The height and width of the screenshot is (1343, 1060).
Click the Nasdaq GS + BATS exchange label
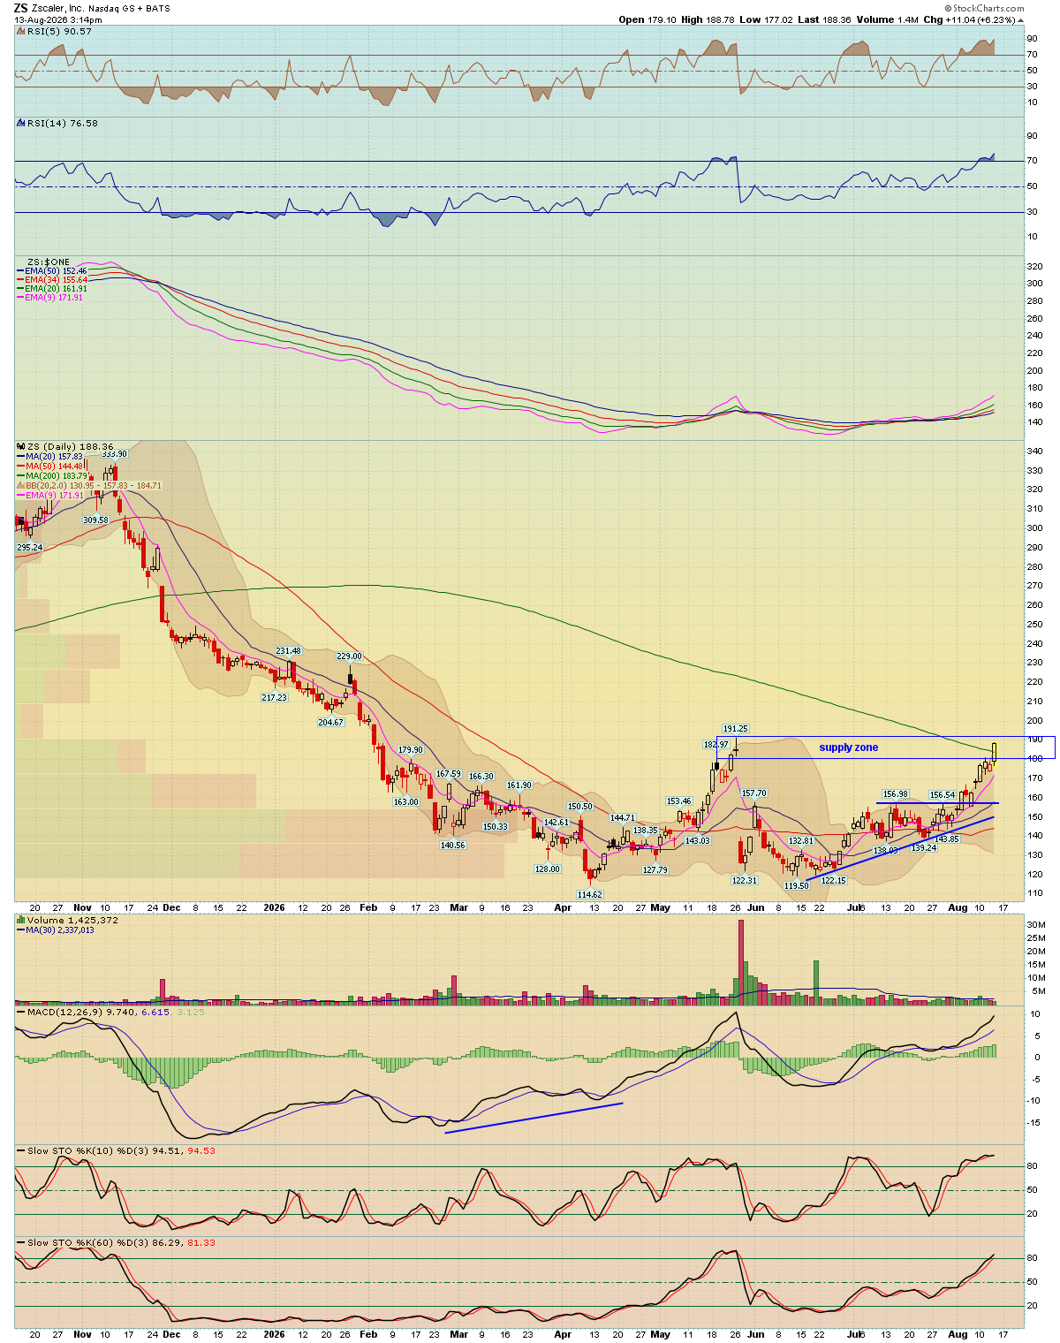tap(129, 9)
